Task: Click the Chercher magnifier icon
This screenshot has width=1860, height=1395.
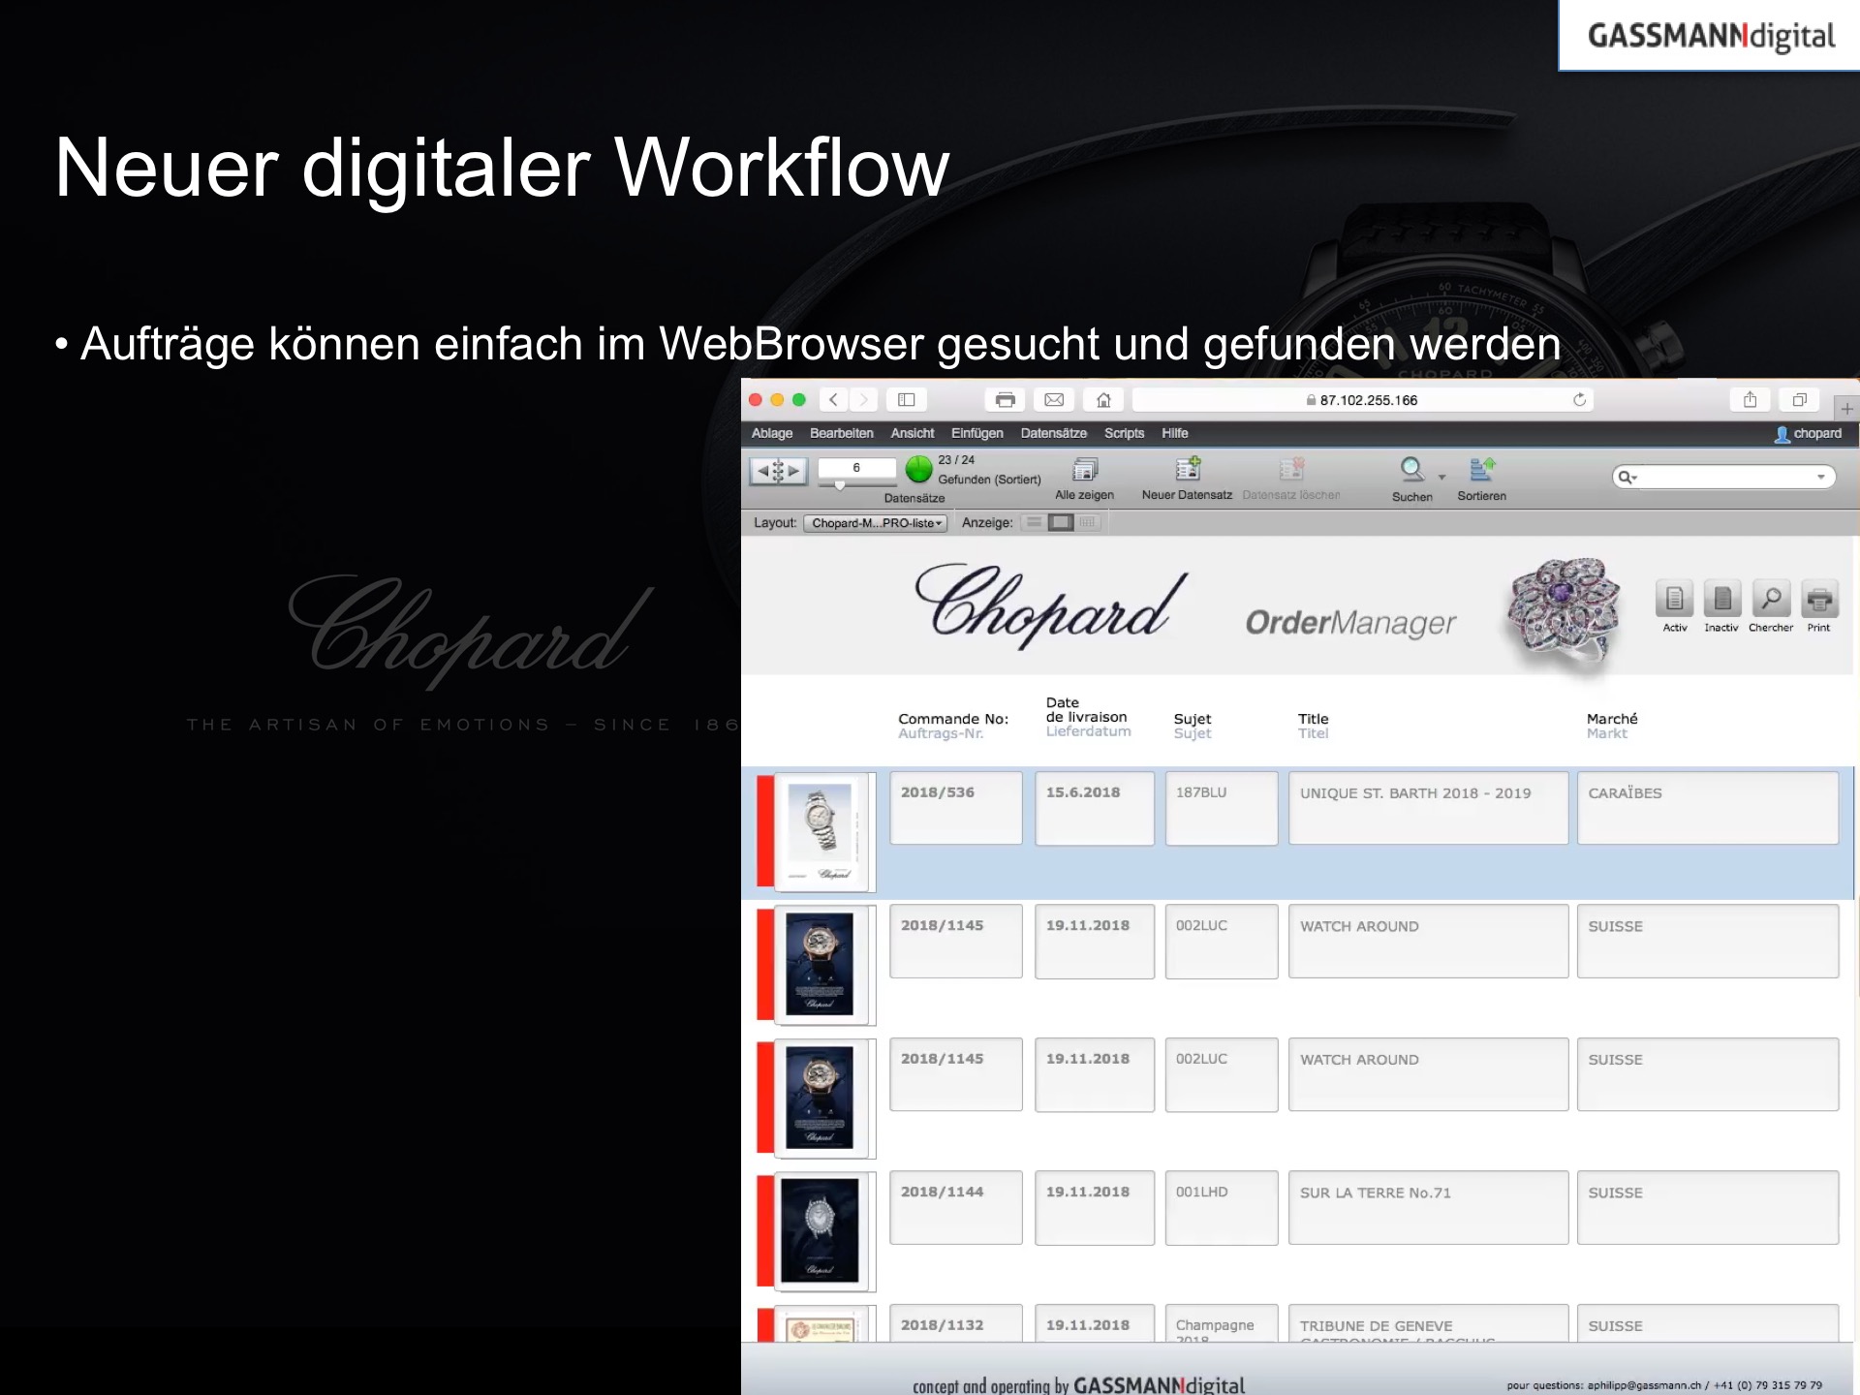Action: (1771, 600)
